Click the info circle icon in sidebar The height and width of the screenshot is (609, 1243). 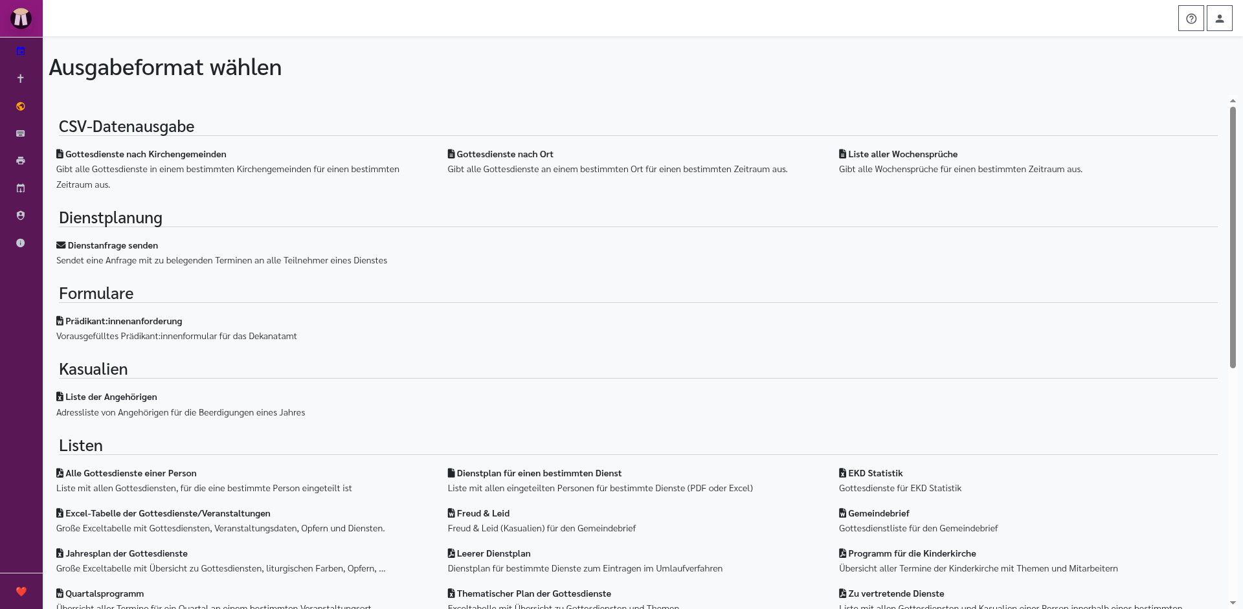(x=21, y=243)
